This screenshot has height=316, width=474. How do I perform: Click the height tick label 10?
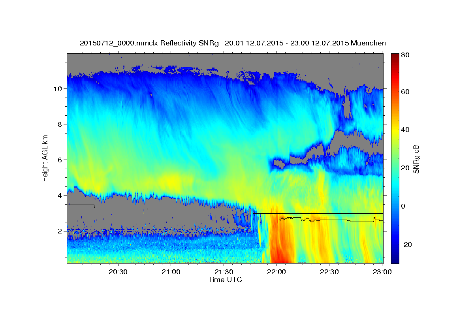(59, 89)
